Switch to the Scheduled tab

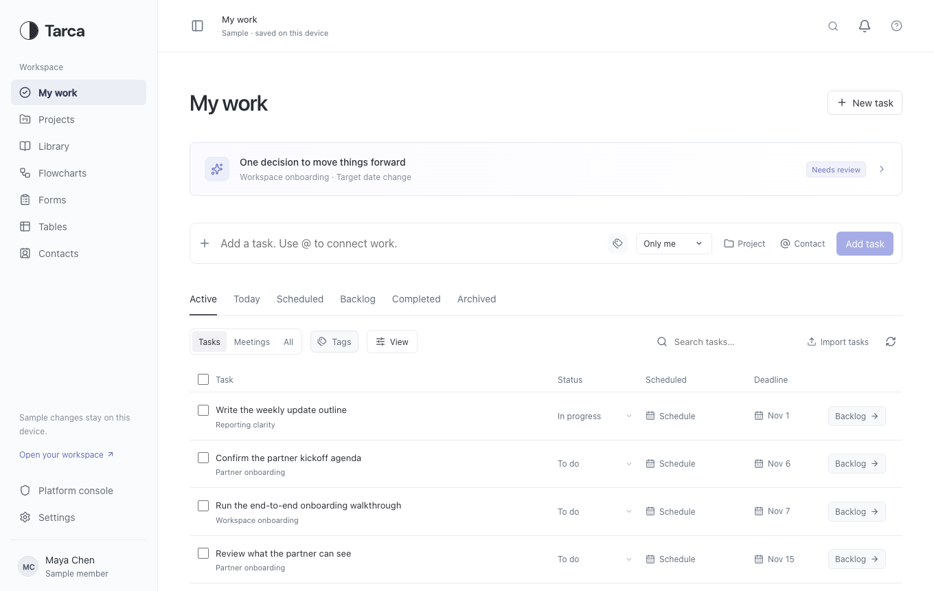tap(300, 299)
